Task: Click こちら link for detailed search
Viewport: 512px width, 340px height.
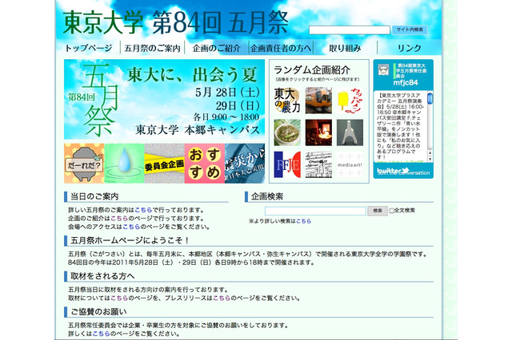Action: tap(304, 221)
